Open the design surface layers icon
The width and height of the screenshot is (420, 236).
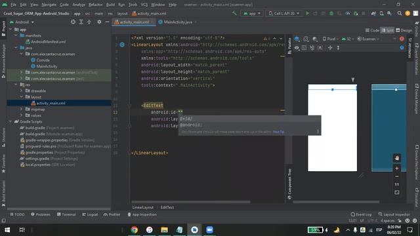pyautogui.click(x=297, y=39)
